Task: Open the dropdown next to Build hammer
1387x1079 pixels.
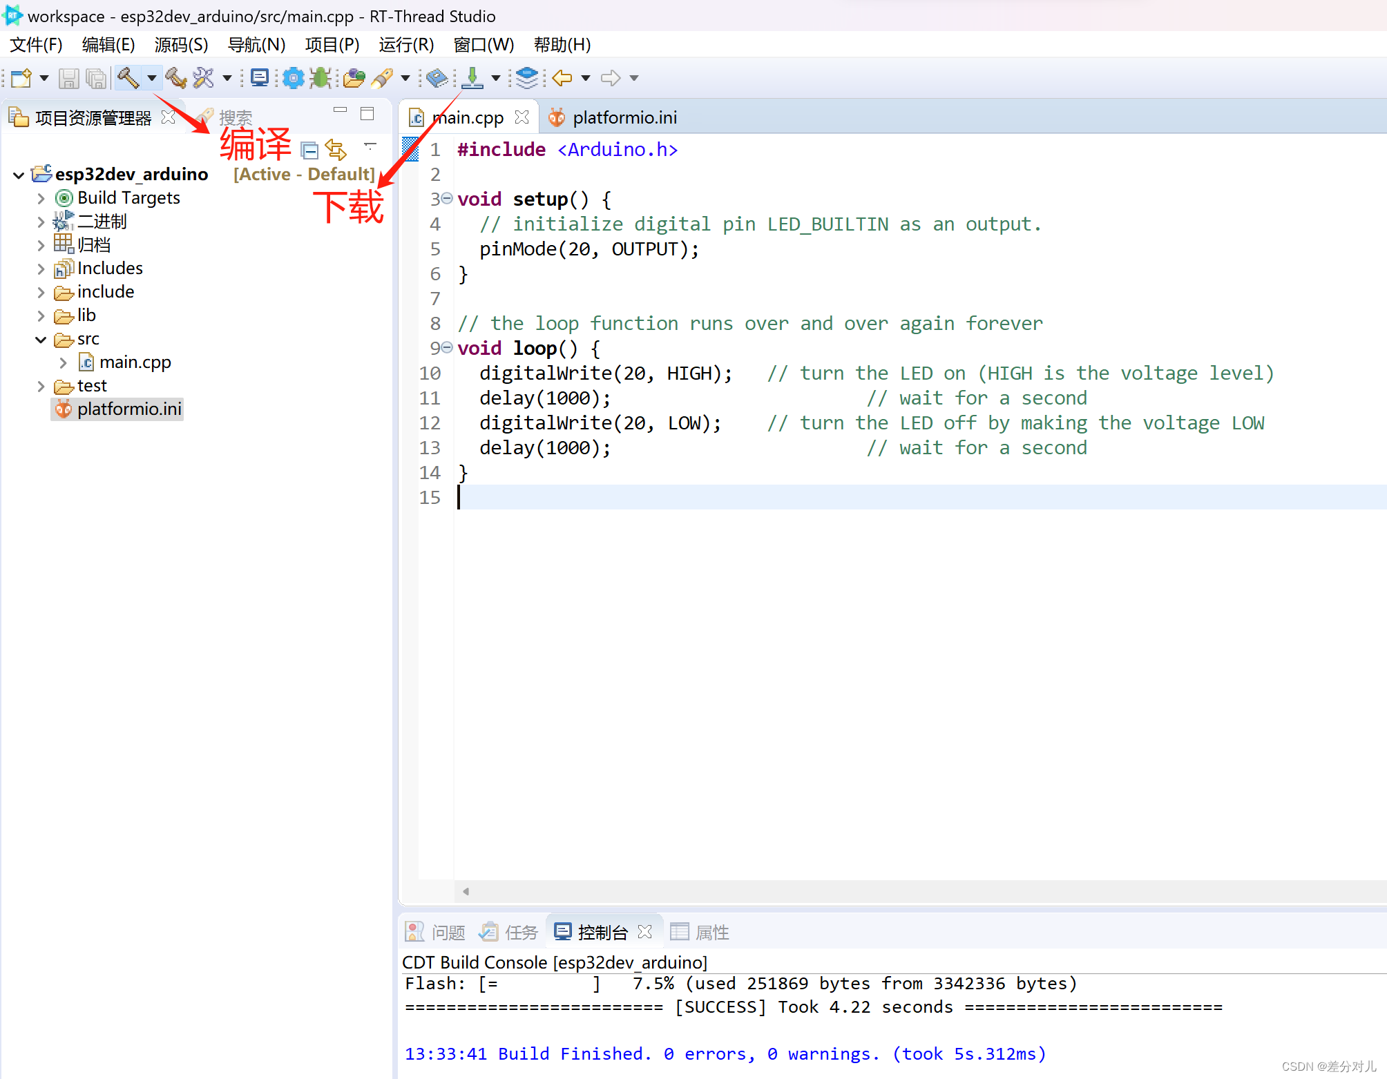Action: (x=151, y=78)
